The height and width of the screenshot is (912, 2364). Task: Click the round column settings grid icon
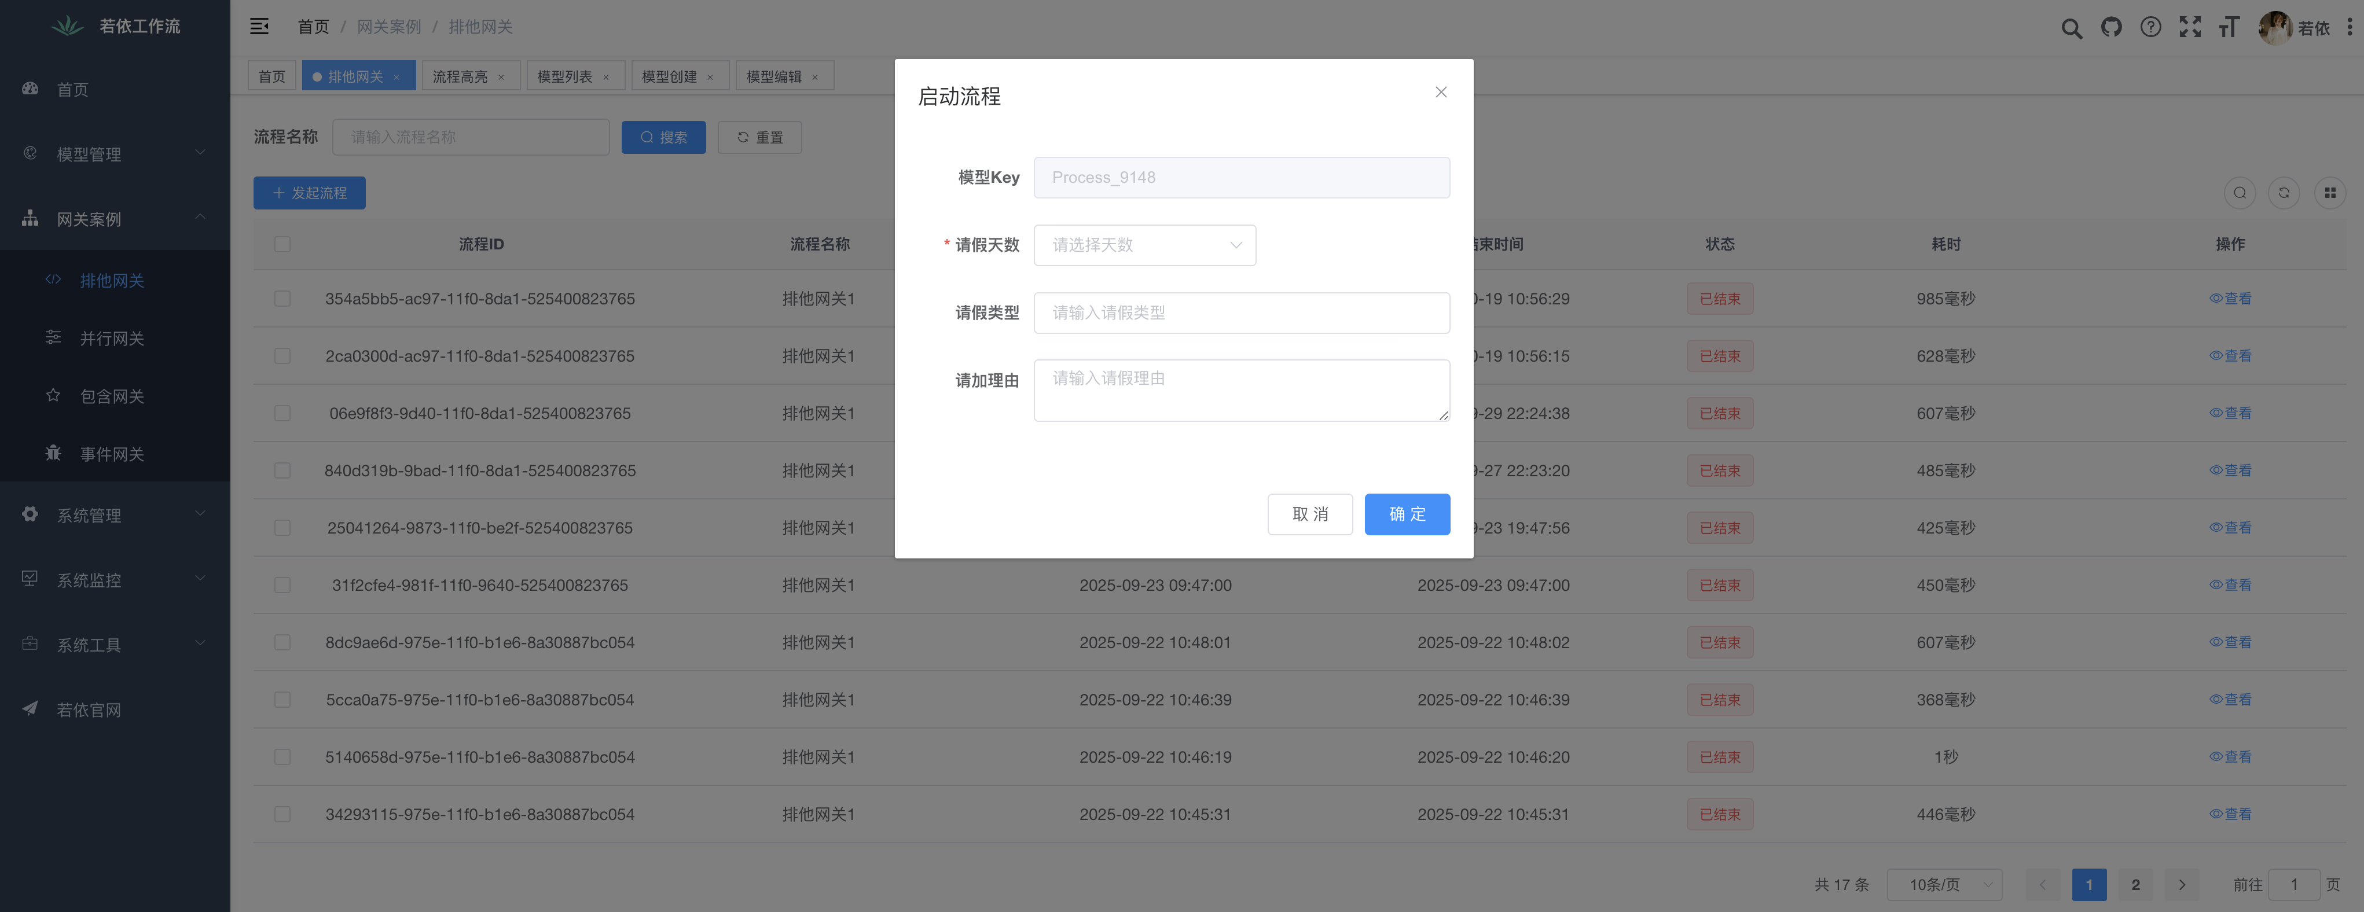coord(2330,193)
